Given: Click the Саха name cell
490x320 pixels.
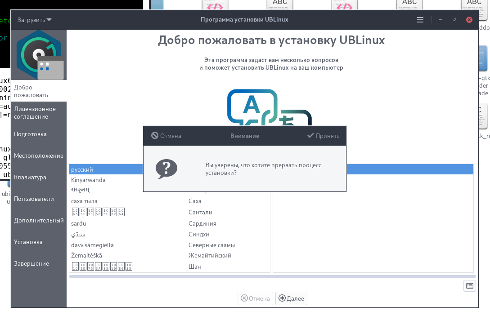Looking at the screenshot, I should tap(195, 201).
